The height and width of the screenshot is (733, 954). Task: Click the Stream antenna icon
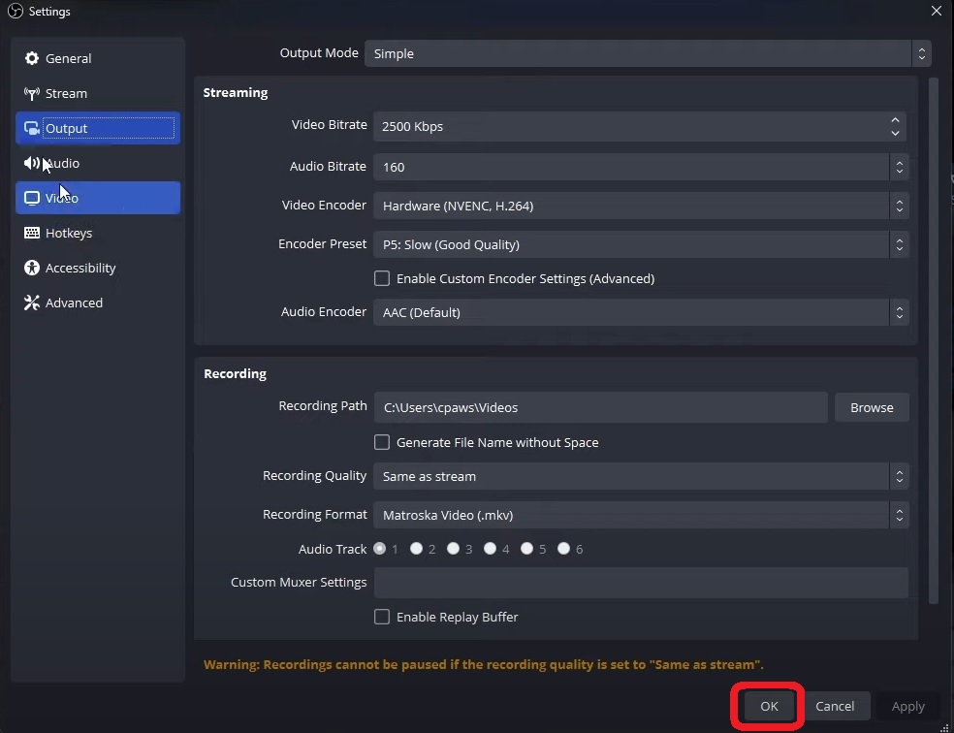coord(32,94)
